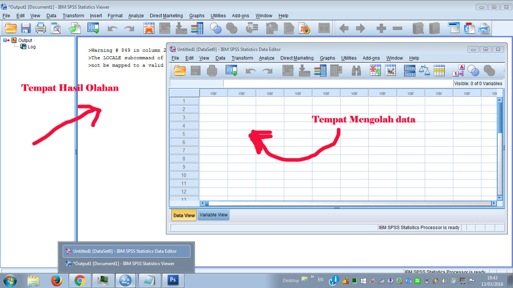
Task: Select row 1 header in data grid
Action: point(184,101)
